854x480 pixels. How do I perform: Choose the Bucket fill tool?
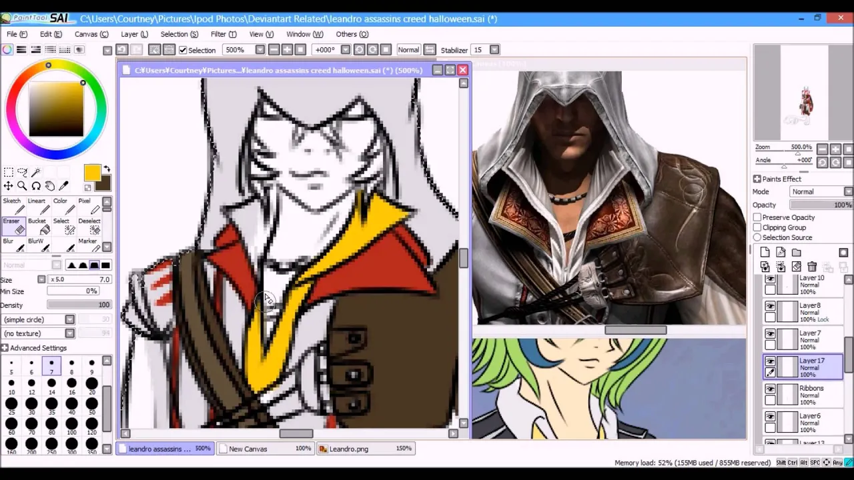[38, 226]
